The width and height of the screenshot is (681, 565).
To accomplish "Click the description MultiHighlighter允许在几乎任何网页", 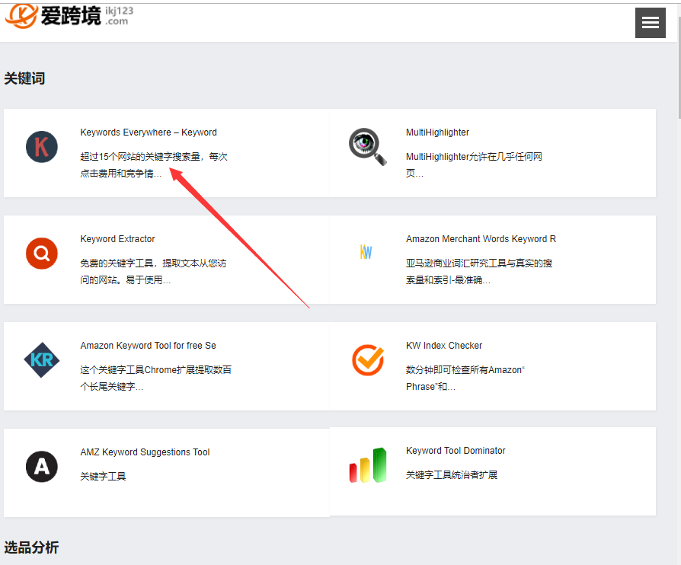I will click(x=474, y=165).
